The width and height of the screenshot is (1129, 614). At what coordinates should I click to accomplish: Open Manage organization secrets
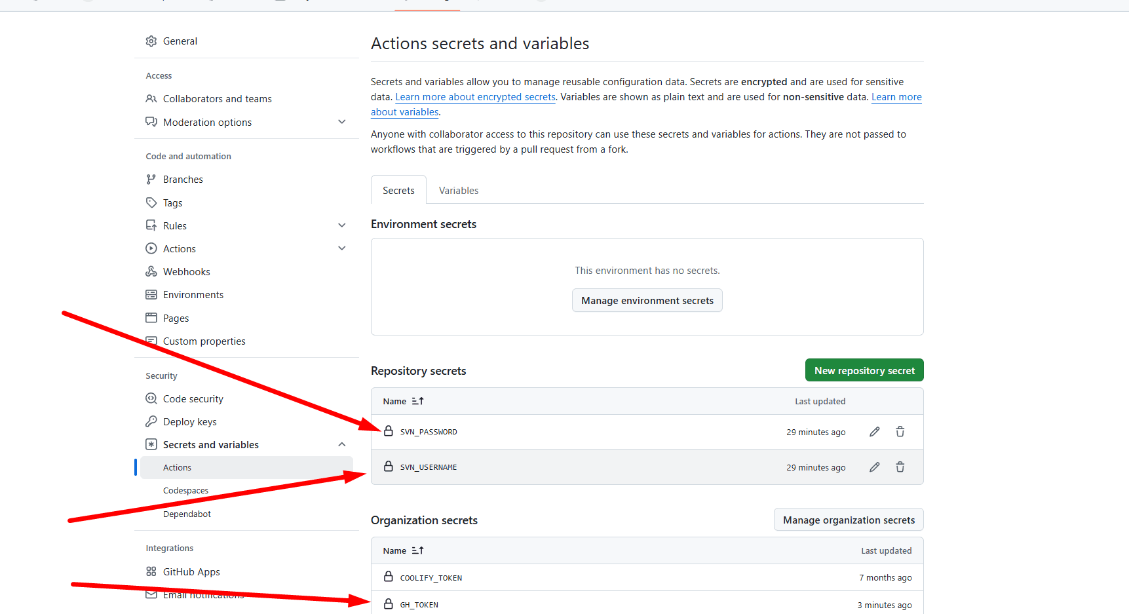849,520
